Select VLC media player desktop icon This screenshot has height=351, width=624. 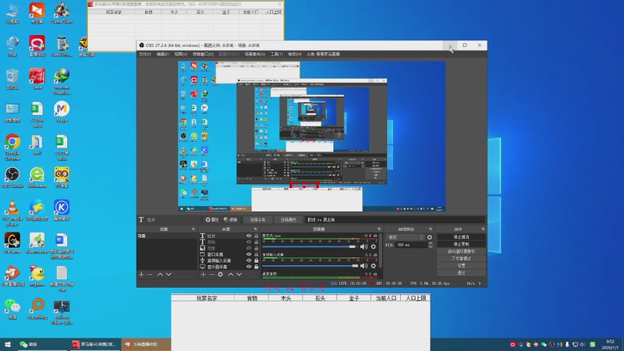[x=12, y=213]
